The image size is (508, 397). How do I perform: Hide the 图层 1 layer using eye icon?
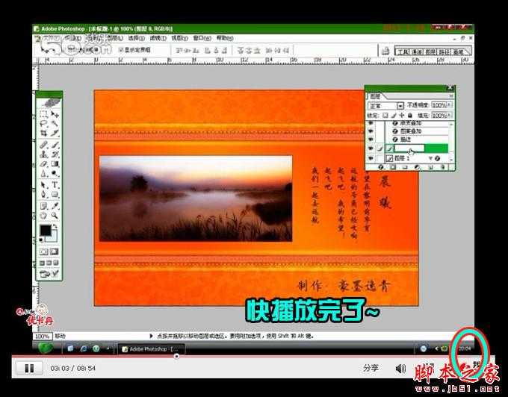371,159
